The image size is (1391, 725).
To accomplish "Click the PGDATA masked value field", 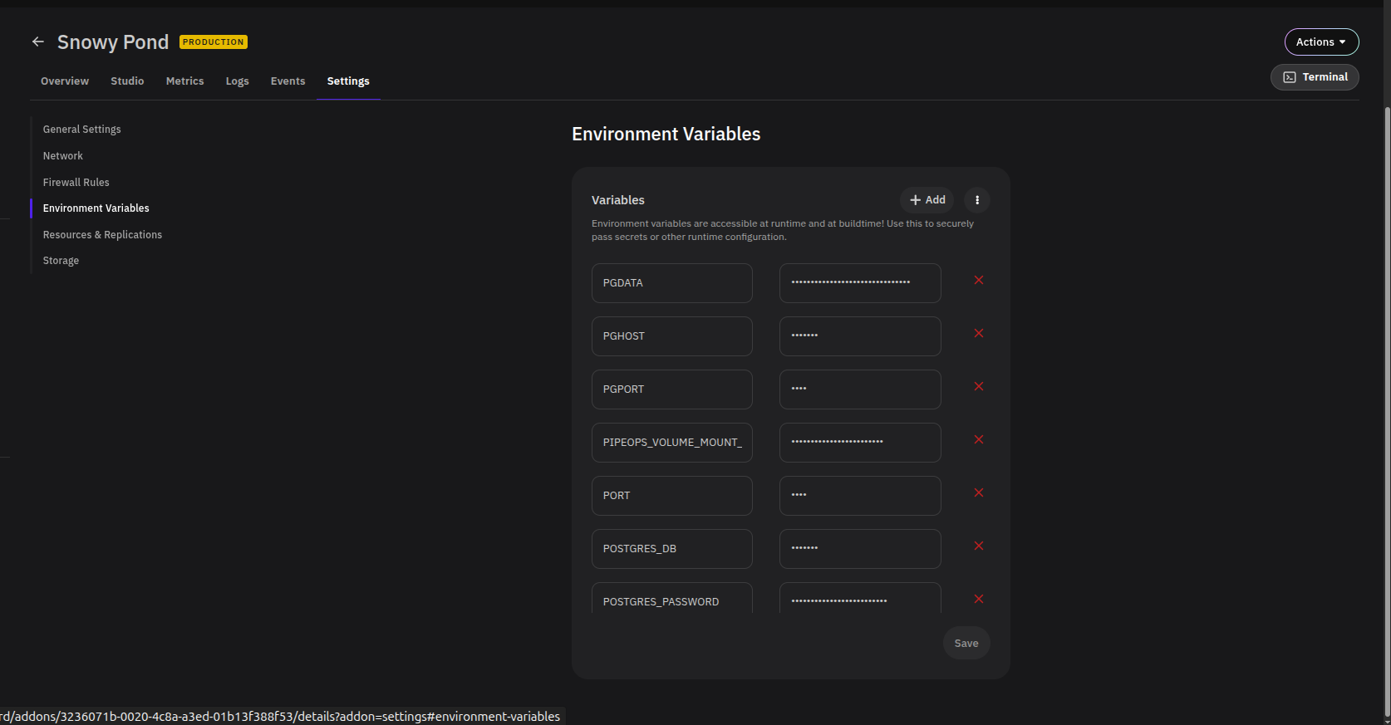I will click(x=860, y=283).
